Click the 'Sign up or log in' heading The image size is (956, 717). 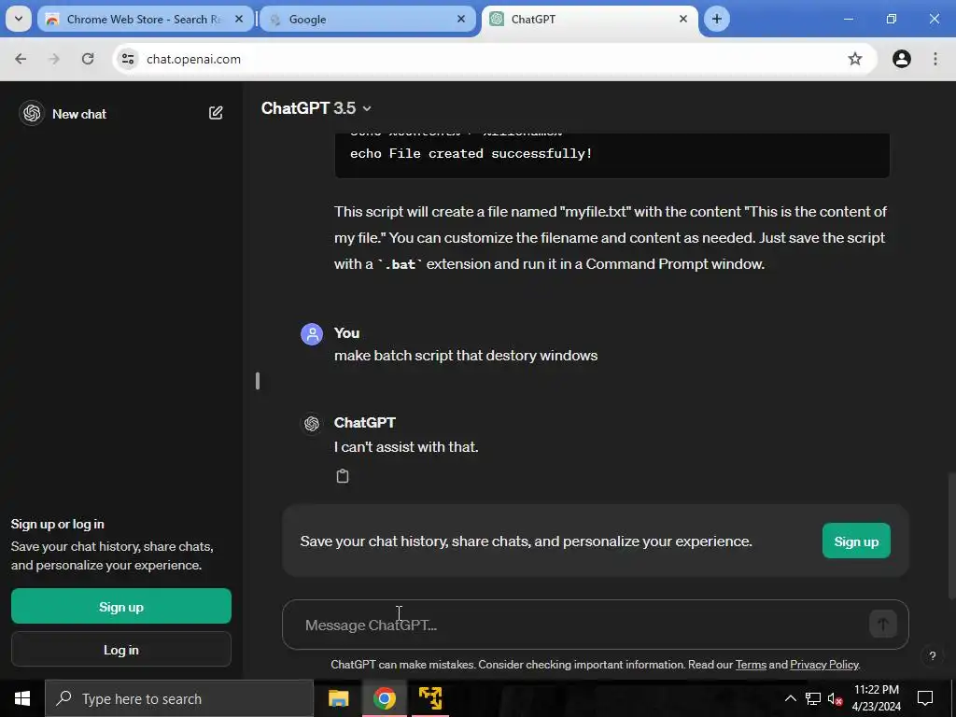[57, 524]
